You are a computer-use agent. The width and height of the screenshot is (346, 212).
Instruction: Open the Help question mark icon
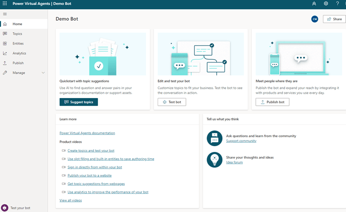[337, 3]
